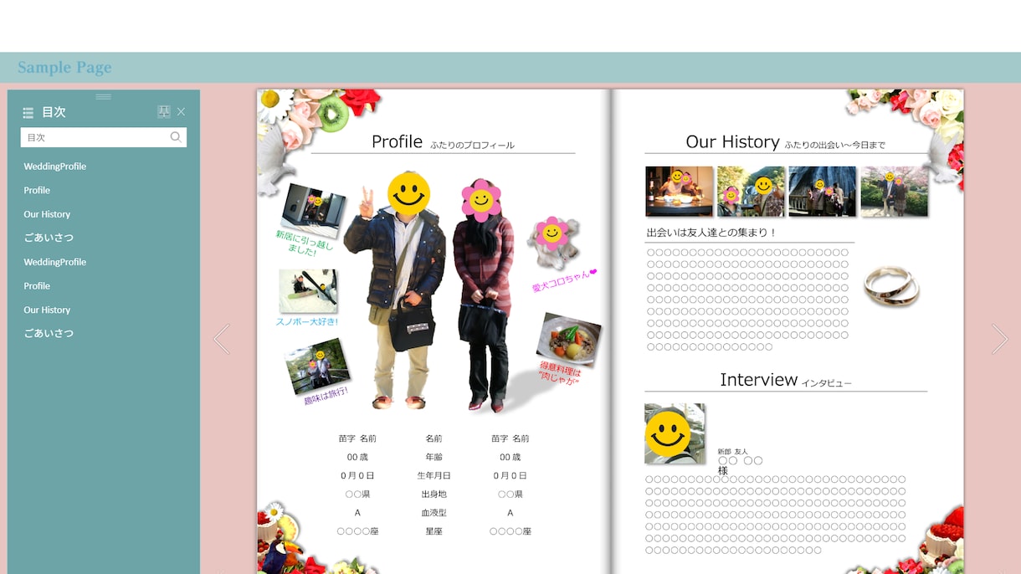Viewport: 1021px width, 574px height.
Task: Click the dinner table photo in Our History
Action: (680, 192)
